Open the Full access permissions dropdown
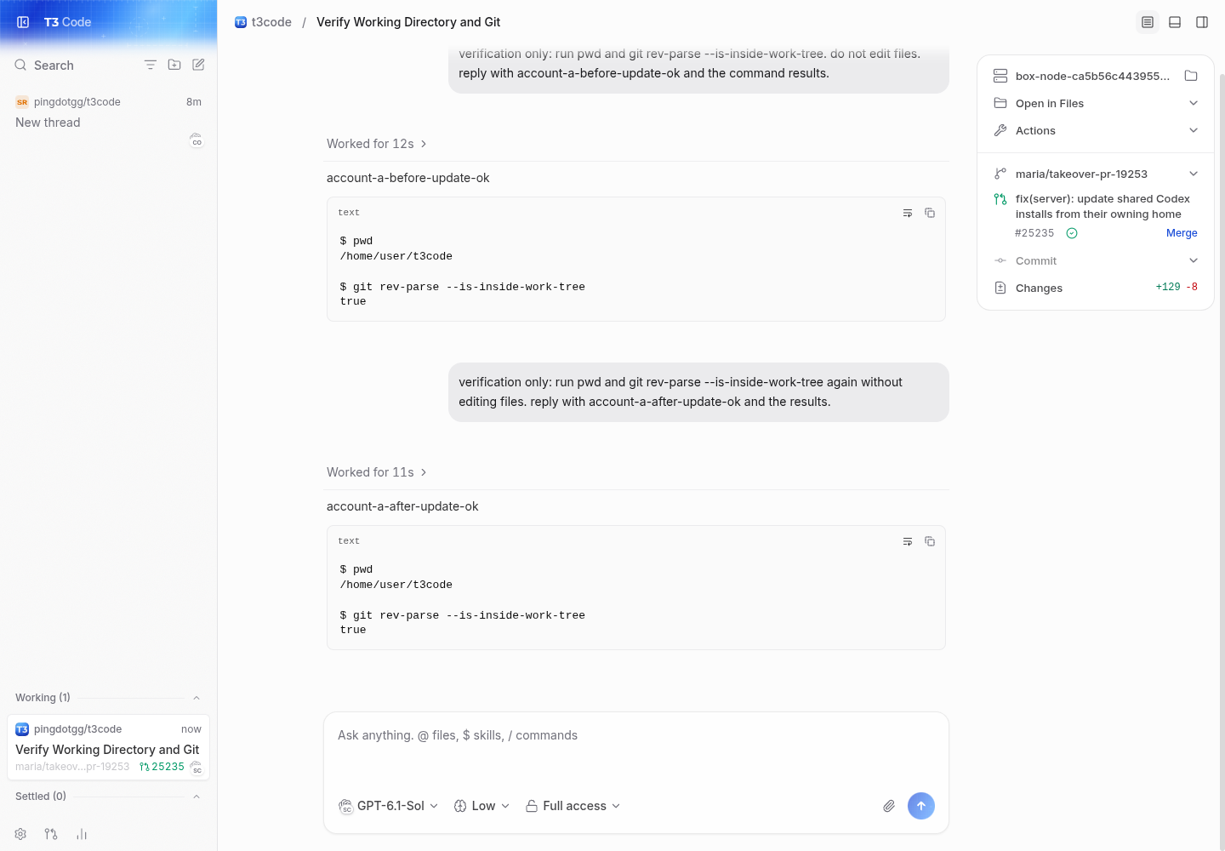This screenshot has height=851, width=1225. pyautogui.click(x=573, y=806)
